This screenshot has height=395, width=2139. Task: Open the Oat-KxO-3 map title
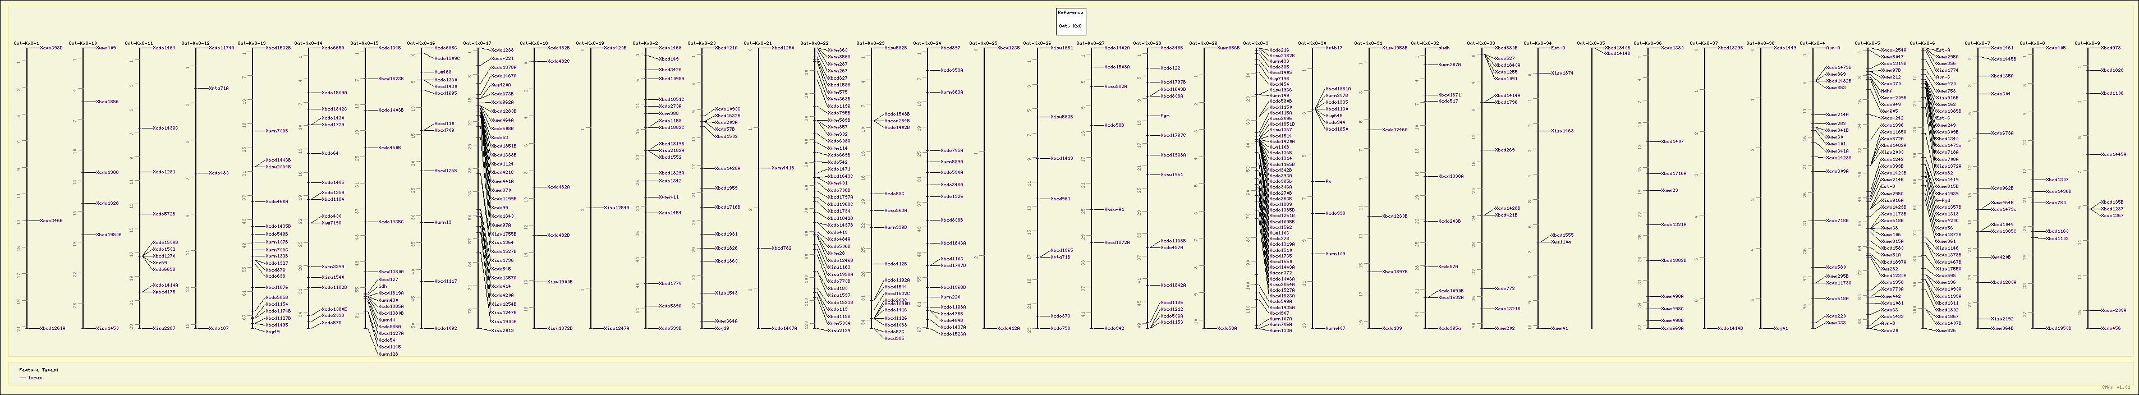tap(1255, 43)
